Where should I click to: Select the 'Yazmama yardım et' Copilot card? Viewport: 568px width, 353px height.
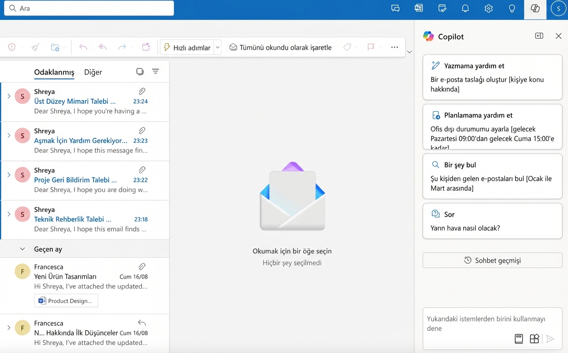coord(492,77)
